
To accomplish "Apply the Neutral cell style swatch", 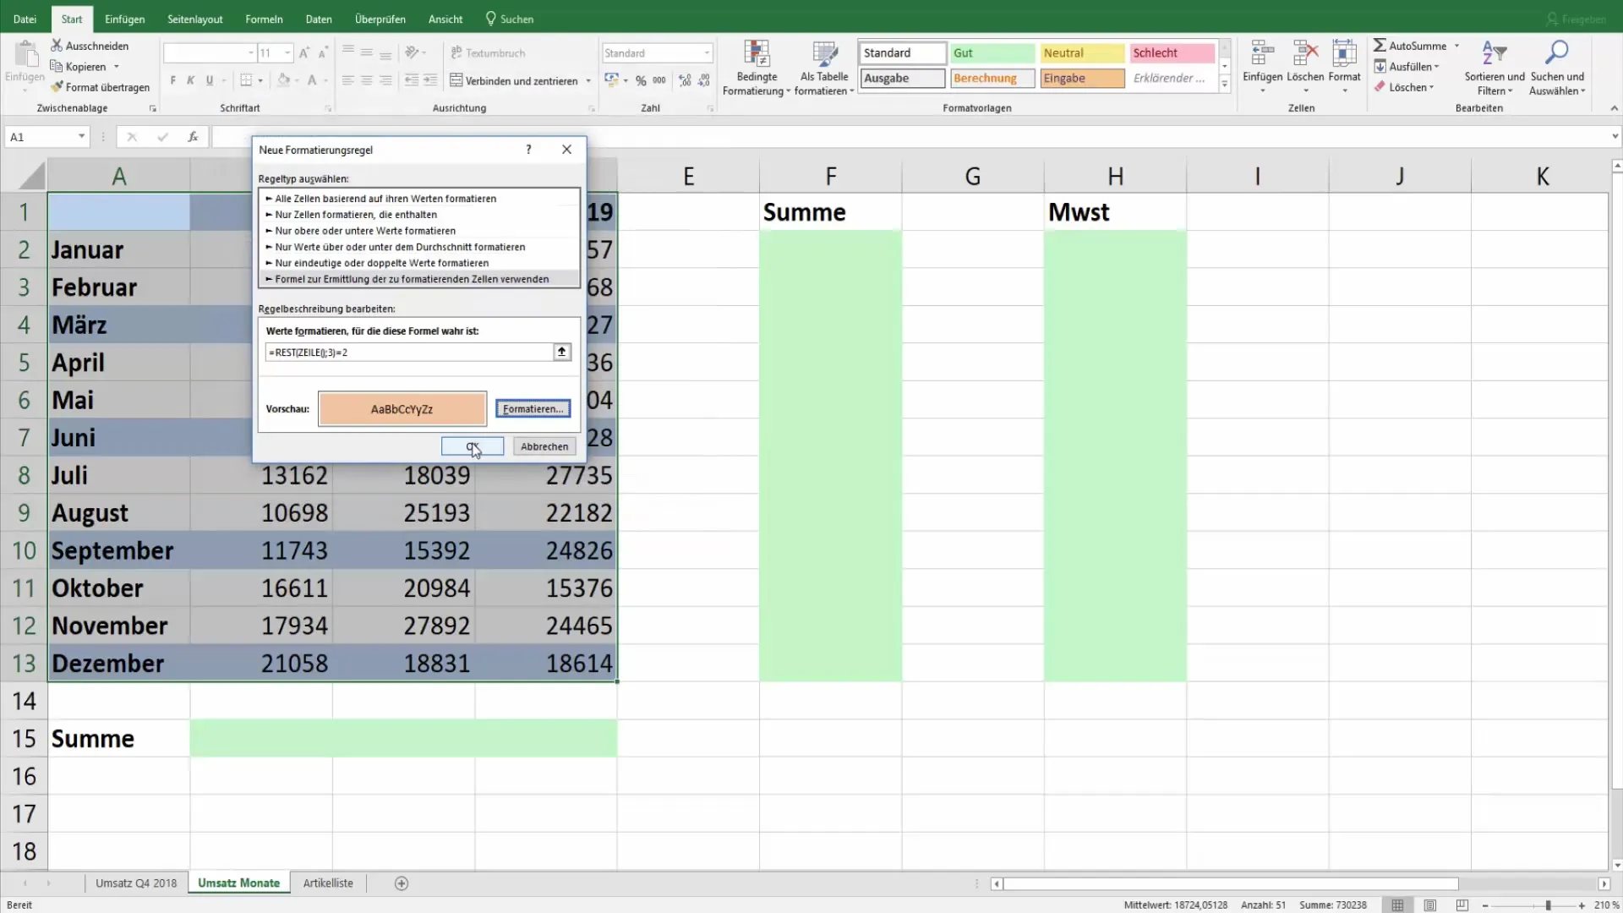I will tap(1082, 52).
